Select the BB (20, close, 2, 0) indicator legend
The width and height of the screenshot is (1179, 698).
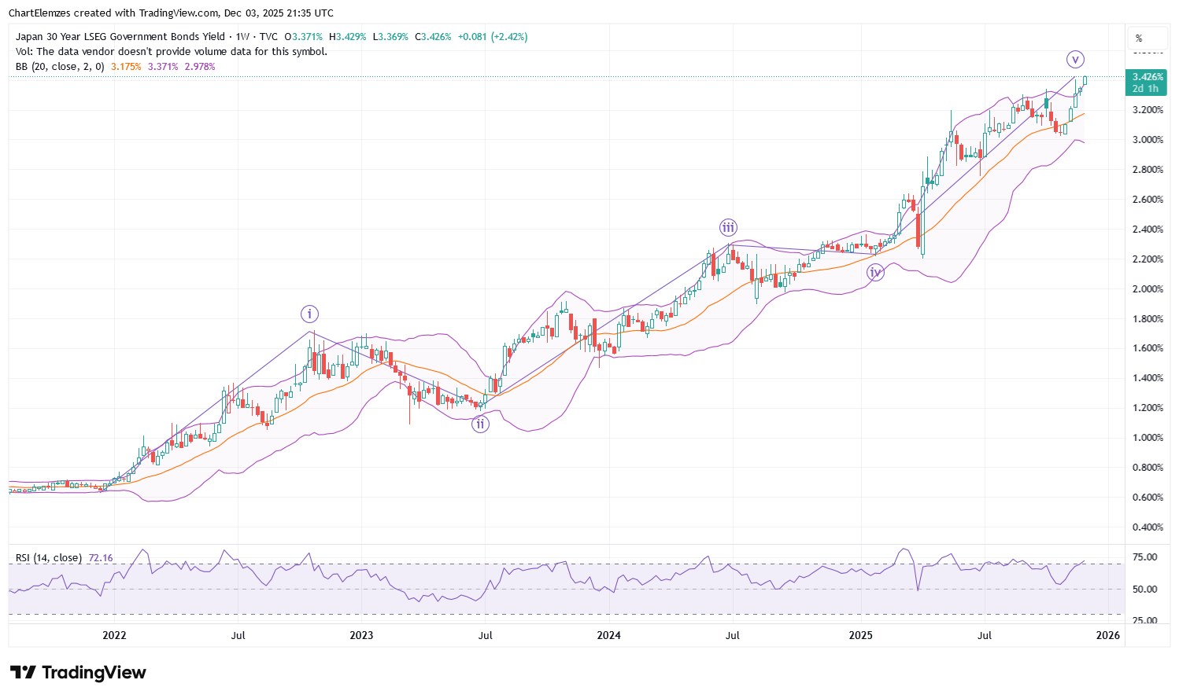pos(60,67)
